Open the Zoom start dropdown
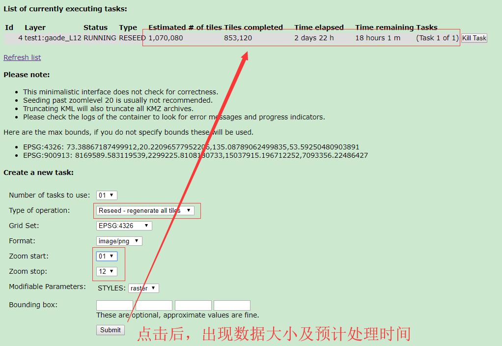502x346 pixels. tap(107, 256)
